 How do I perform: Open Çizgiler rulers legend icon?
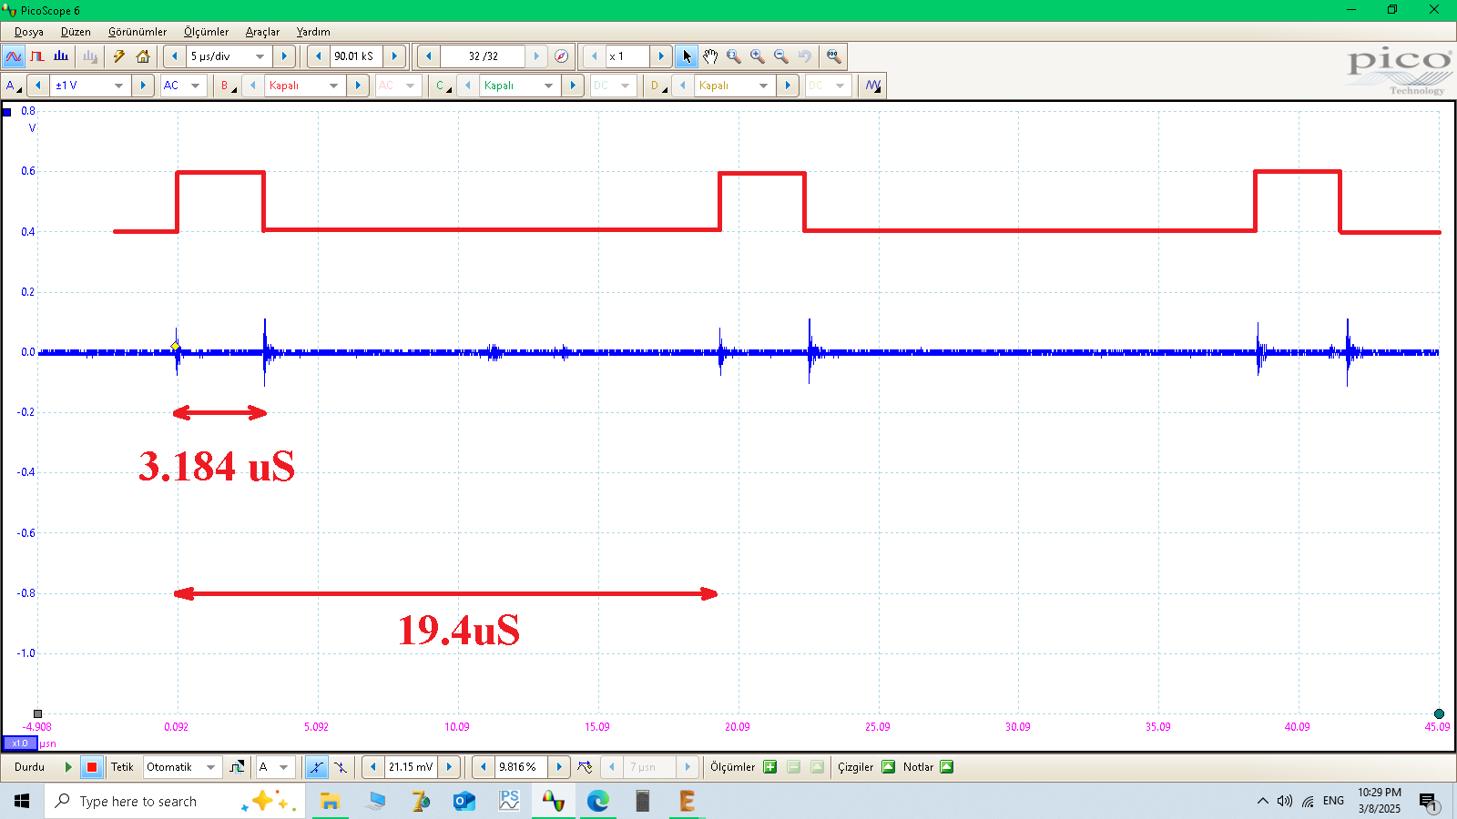coord(889,767)
